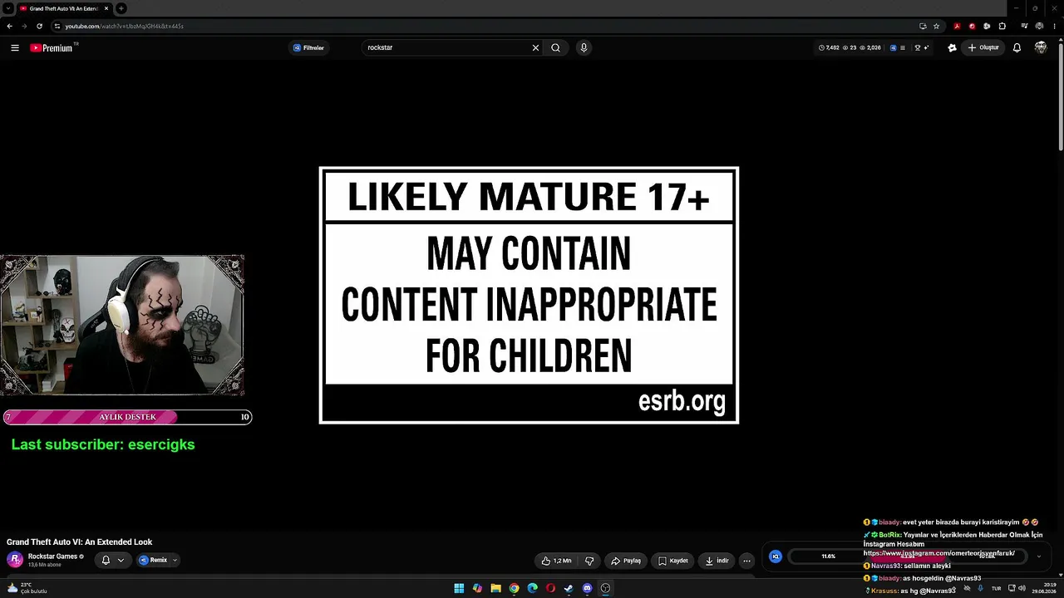Screen dimensions: 1064x598
Task: Click the blue IQ icon beside 11.6% bar
Action: (776, 556)
